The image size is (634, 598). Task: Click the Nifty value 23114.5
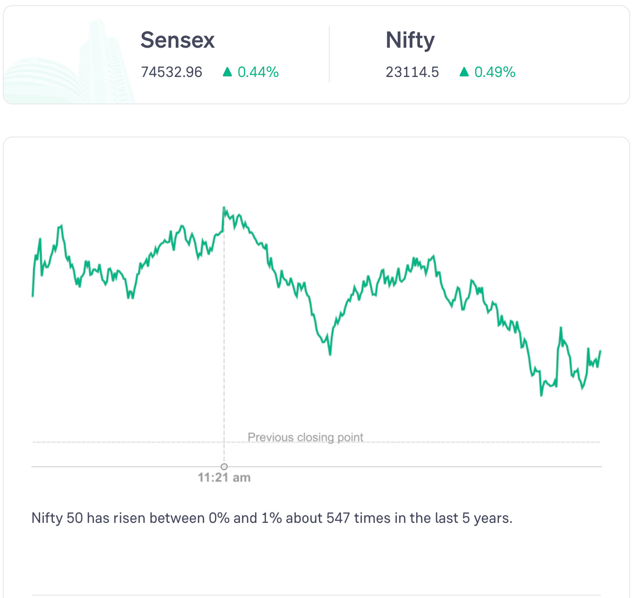[x=412, y=72]
